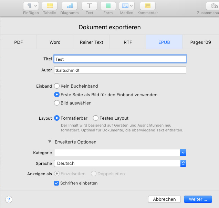Choose the Bild auswählen radio button
Image resolution: width=219 pixels, height=208 pixels.
click(57, 103)
